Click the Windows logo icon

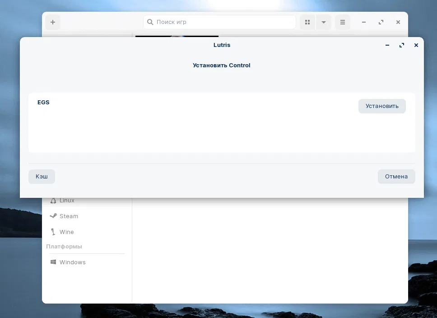(53, 262)
